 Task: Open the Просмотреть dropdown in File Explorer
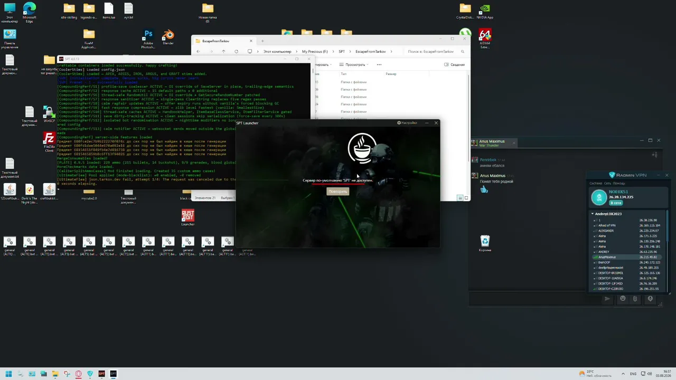point(355,65)
